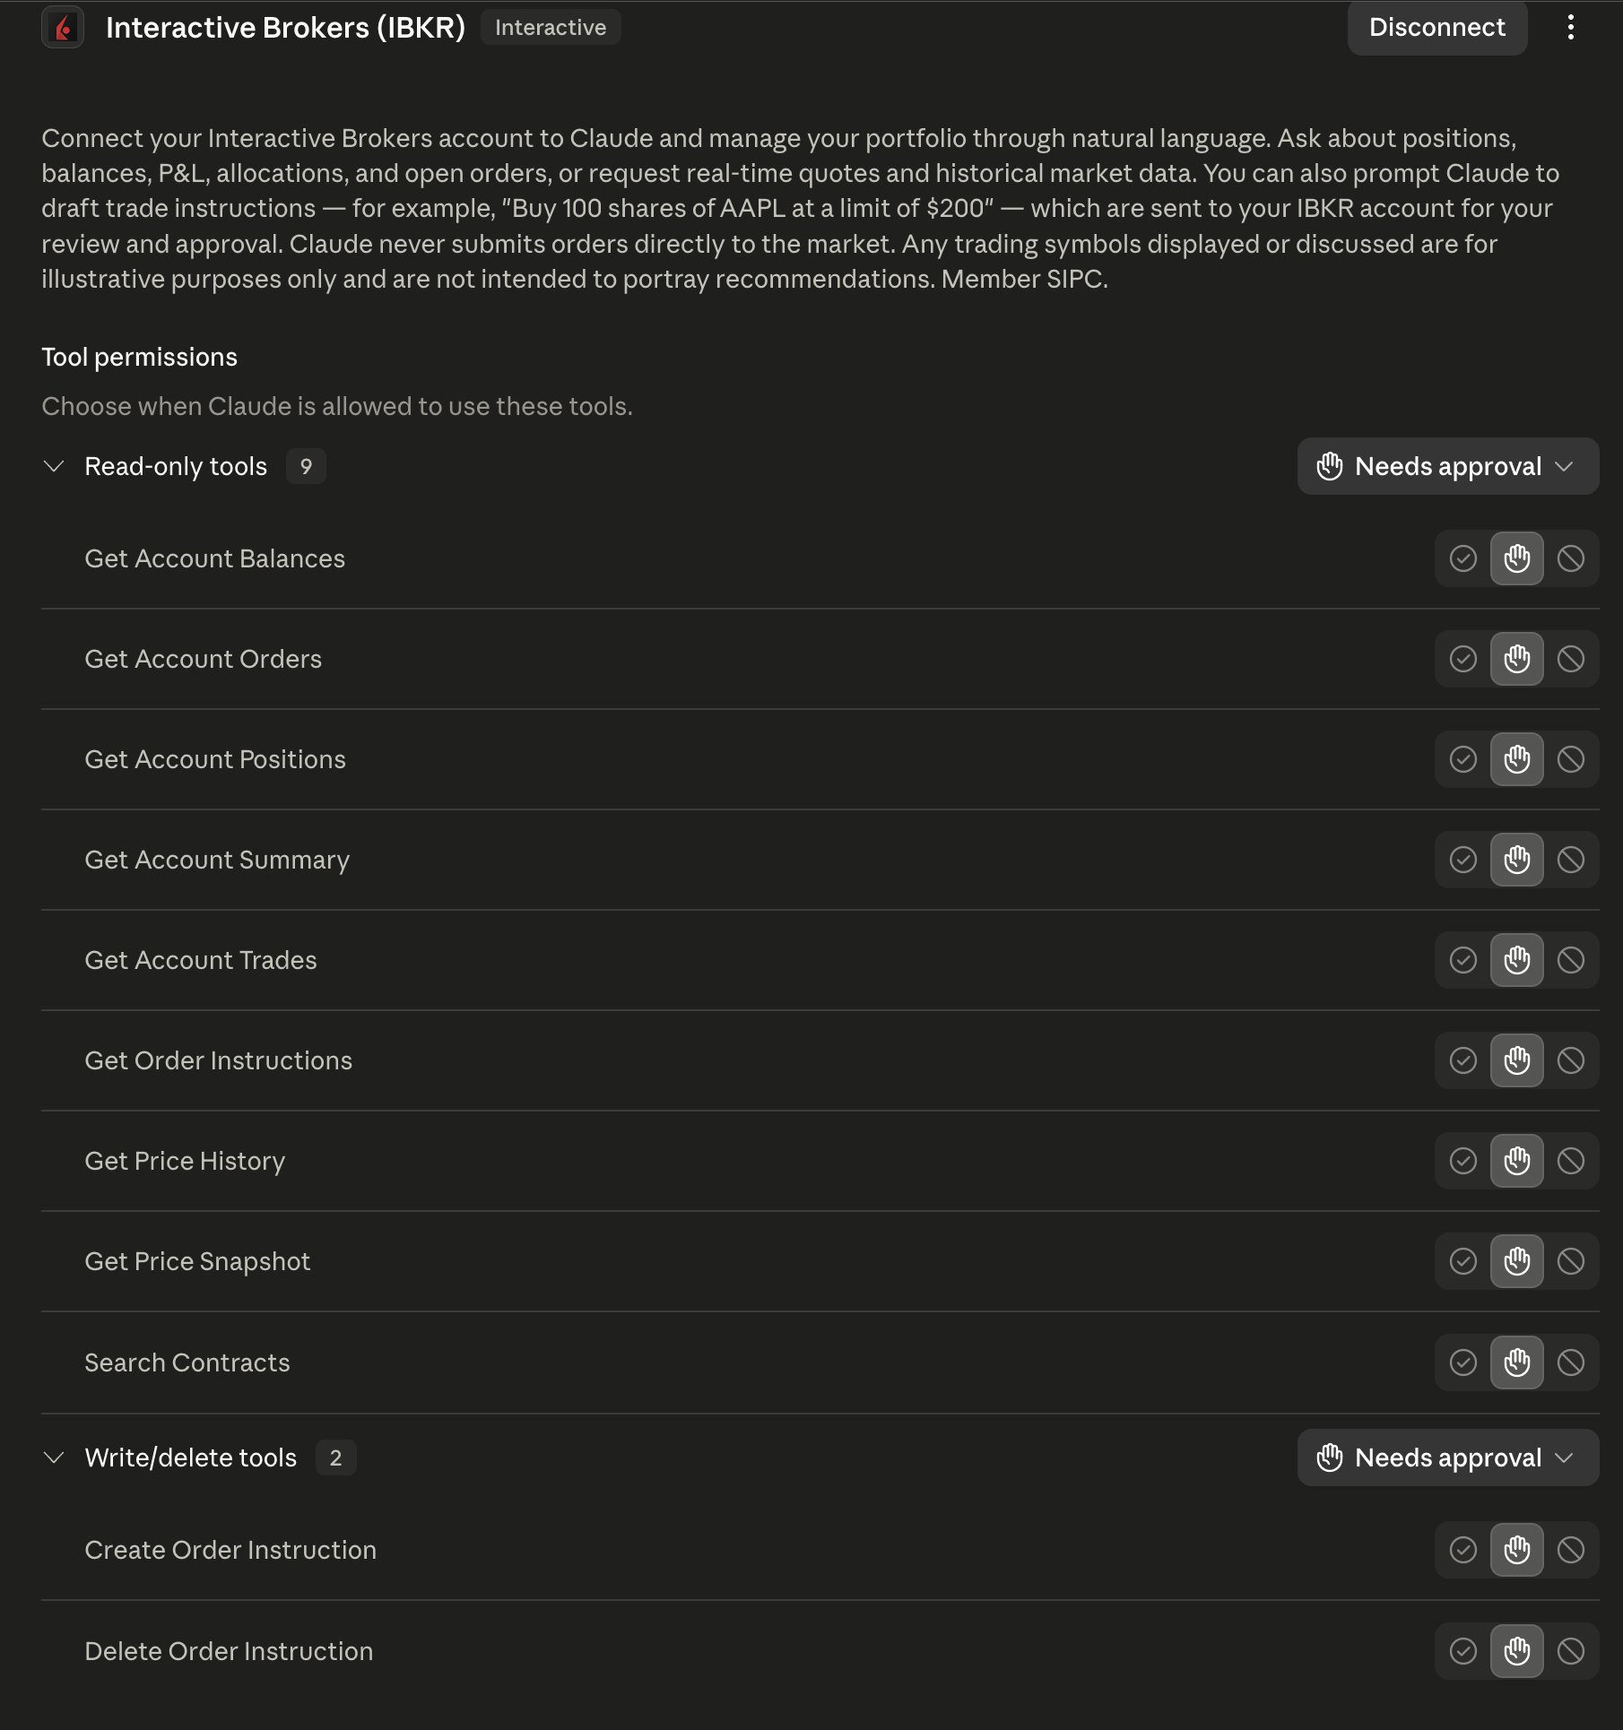Image resolution: width=1623 pixels, height=1730 pixels.
Task: Click the Interactive badge label
Action: (x=551, y=28)
